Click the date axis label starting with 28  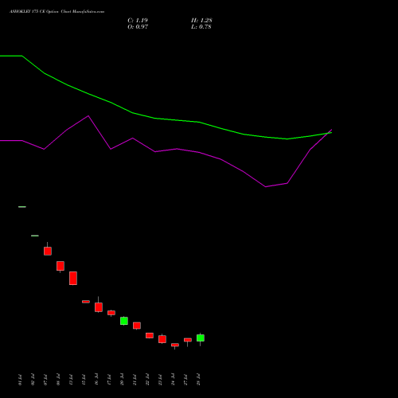click(x=198, y=380)
